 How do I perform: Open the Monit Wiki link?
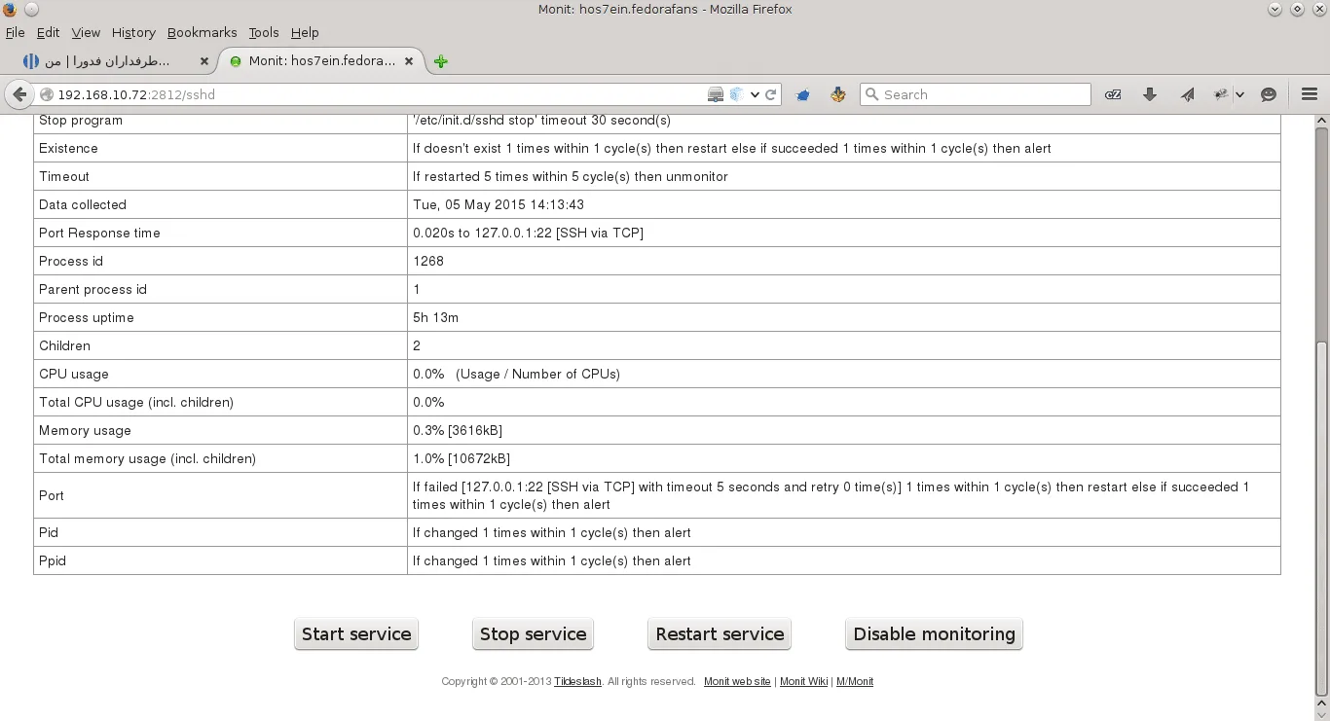[x=803, y=681]
